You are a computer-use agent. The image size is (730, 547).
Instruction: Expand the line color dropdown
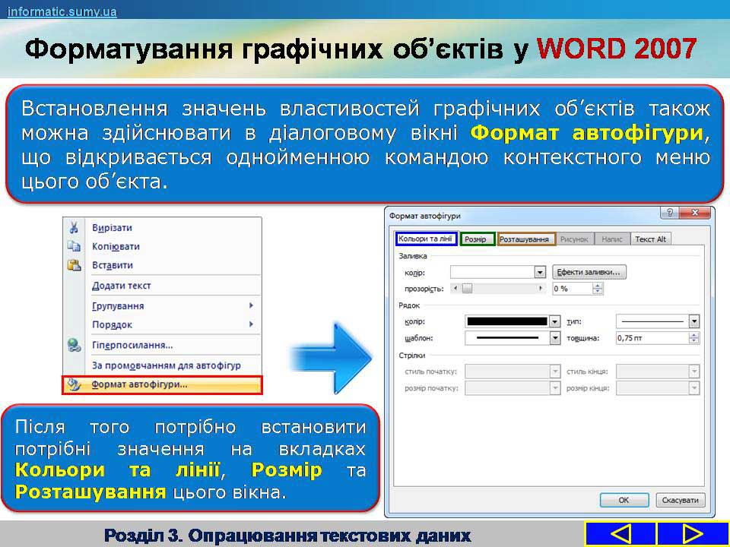pyautogui.click(x=554, y=321)
